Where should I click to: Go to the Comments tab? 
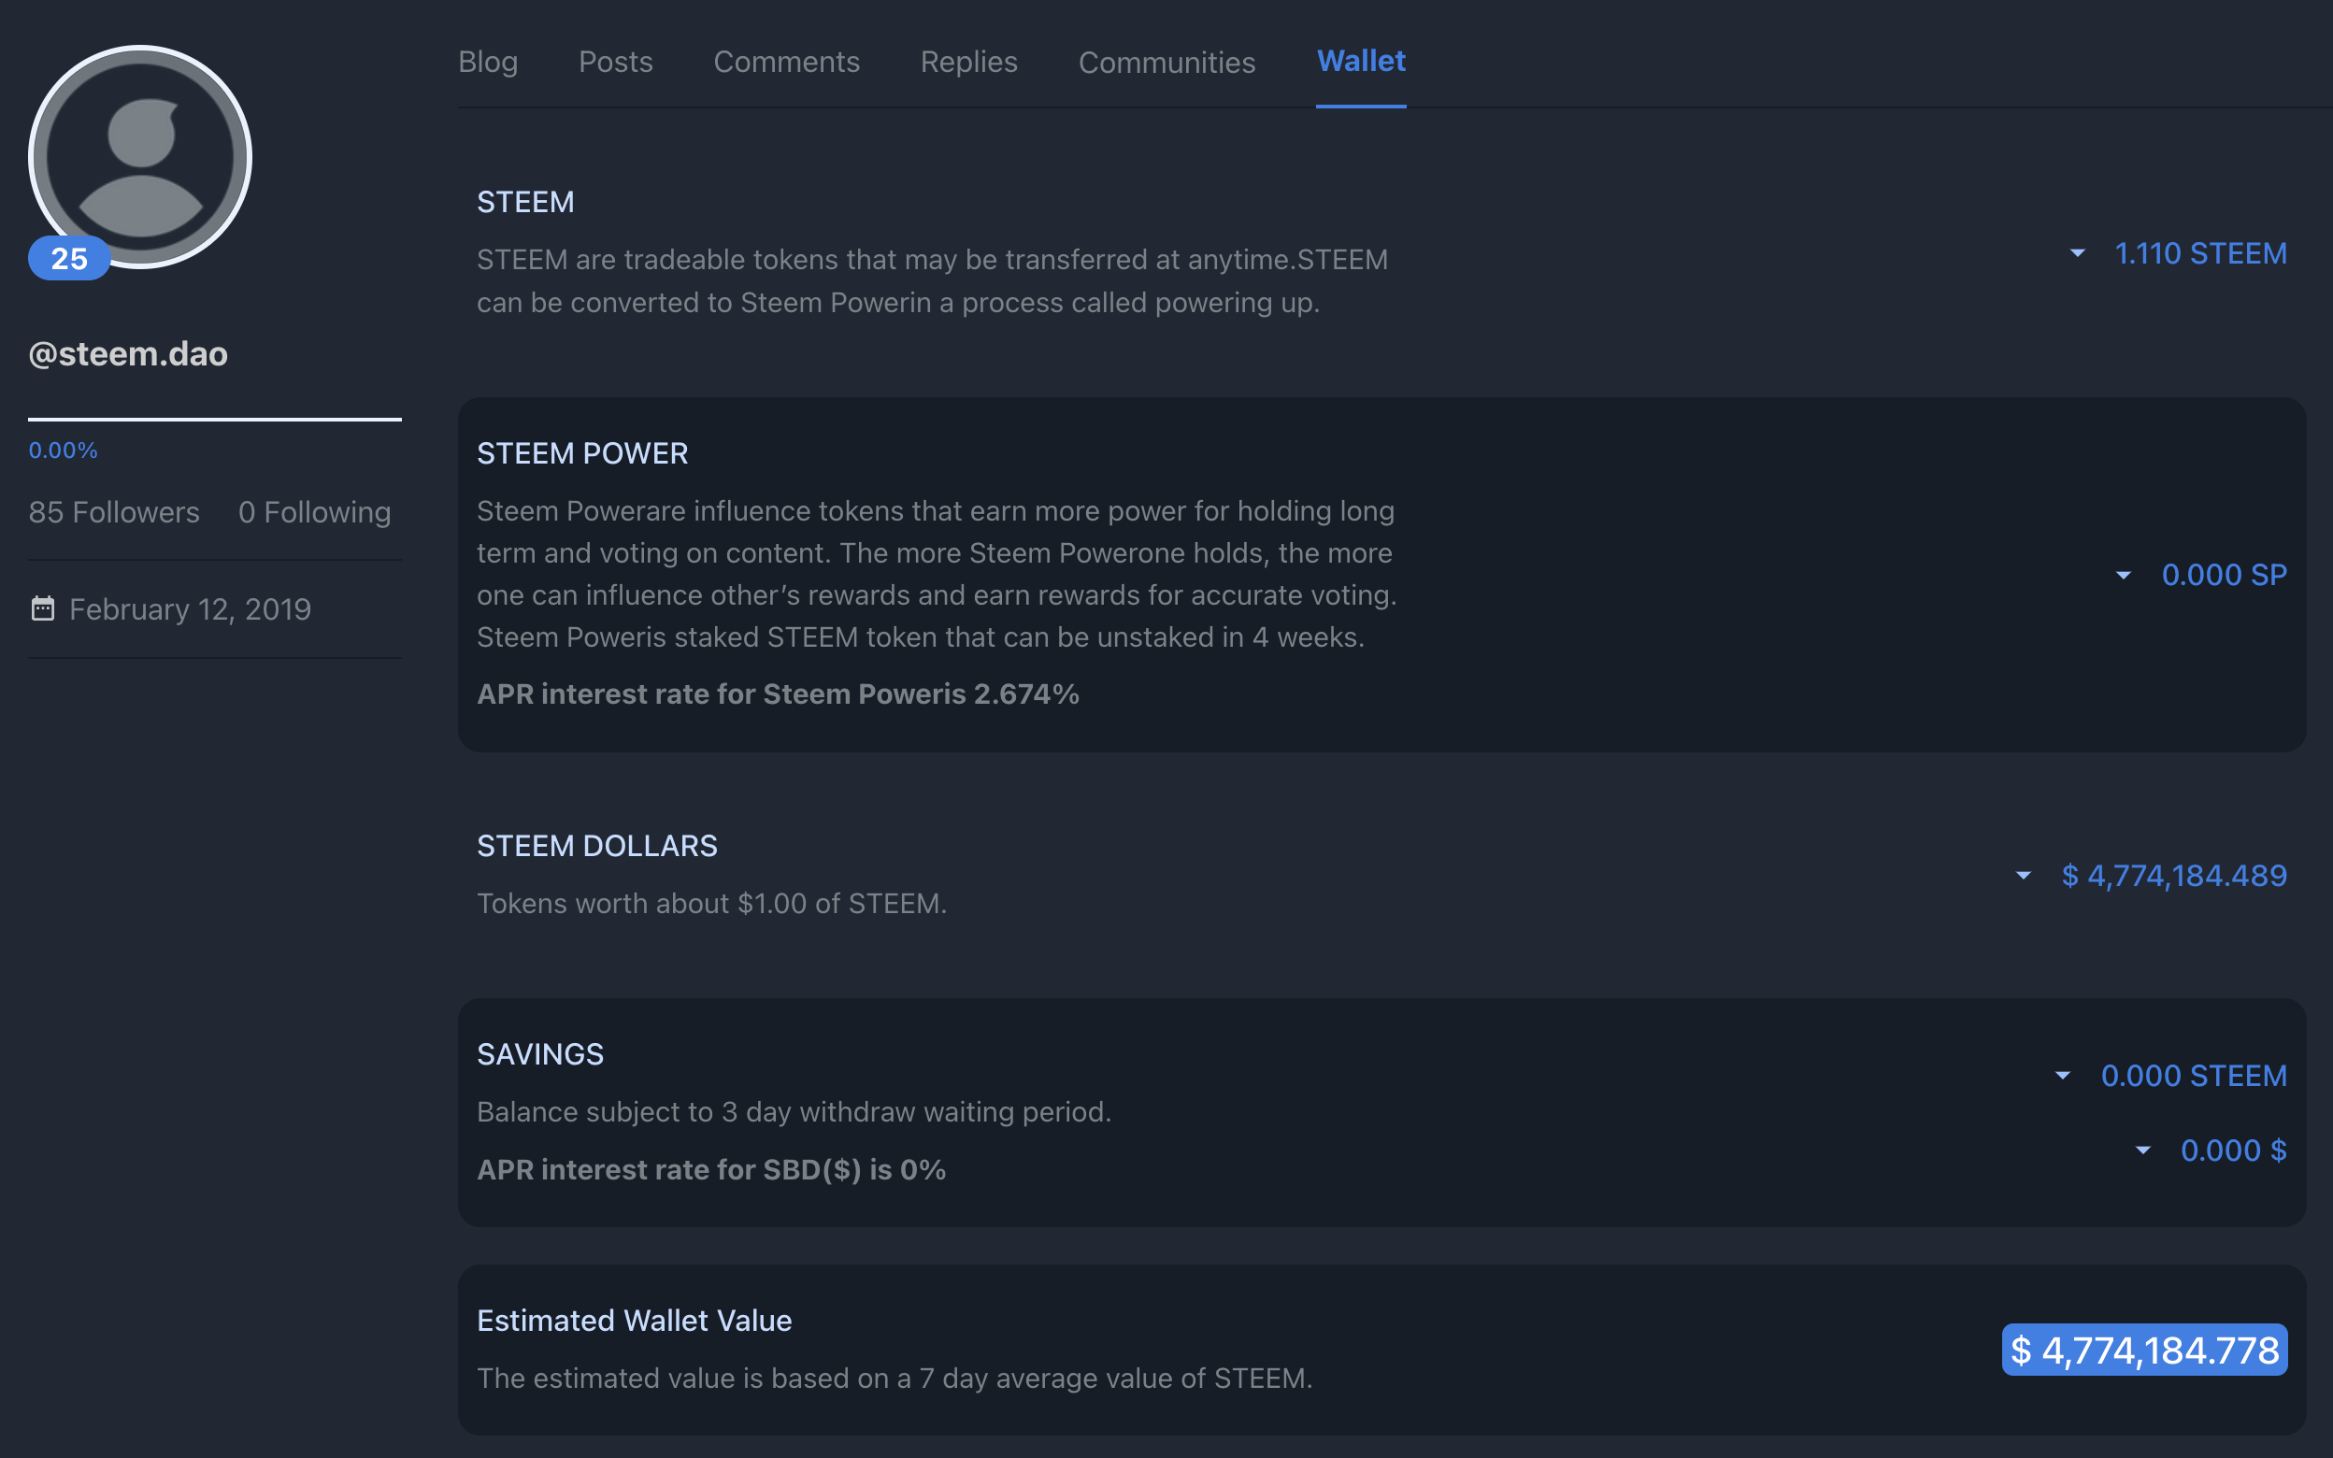point(786,62)
